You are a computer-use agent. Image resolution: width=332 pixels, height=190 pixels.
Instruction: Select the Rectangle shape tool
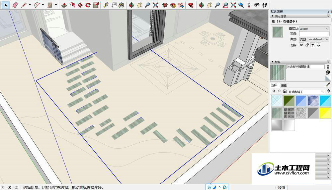point(50,5)
